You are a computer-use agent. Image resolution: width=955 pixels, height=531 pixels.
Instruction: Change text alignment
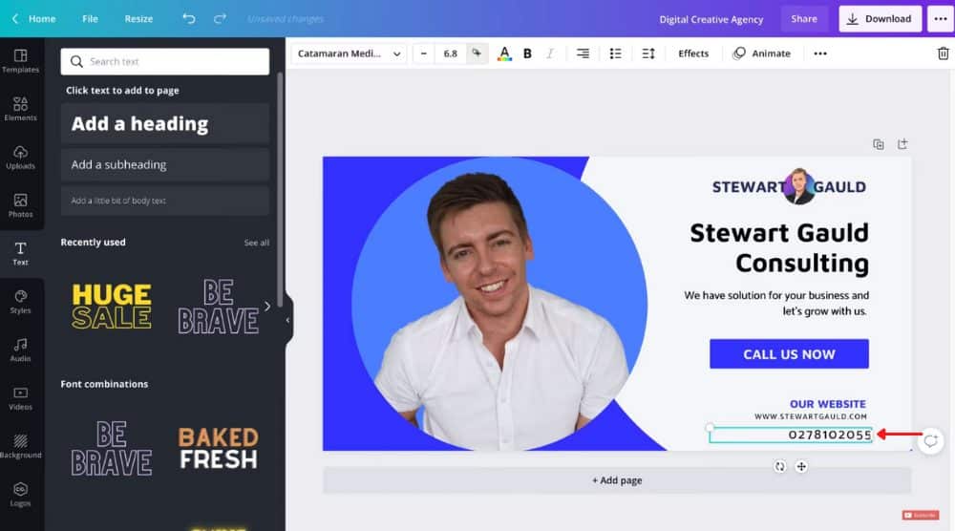(583, 53)
